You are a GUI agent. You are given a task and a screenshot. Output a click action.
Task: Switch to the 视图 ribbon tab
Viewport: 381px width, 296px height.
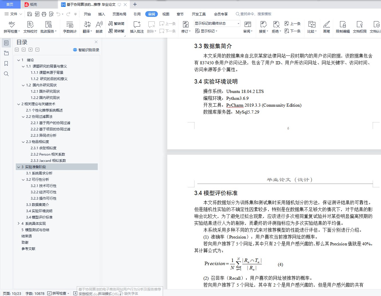[x=166, y=14]
